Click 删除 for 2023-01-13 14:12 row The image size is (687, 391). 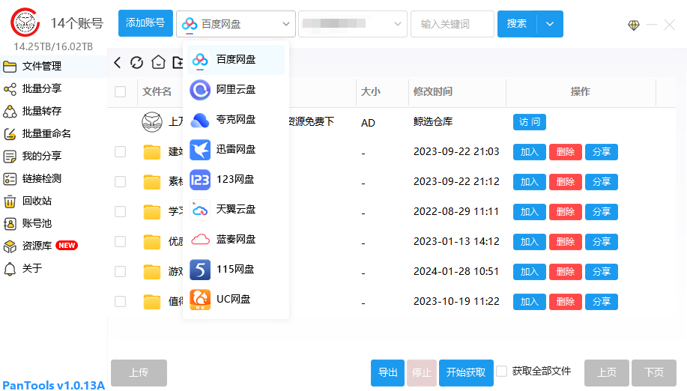(x=565, y=242)
